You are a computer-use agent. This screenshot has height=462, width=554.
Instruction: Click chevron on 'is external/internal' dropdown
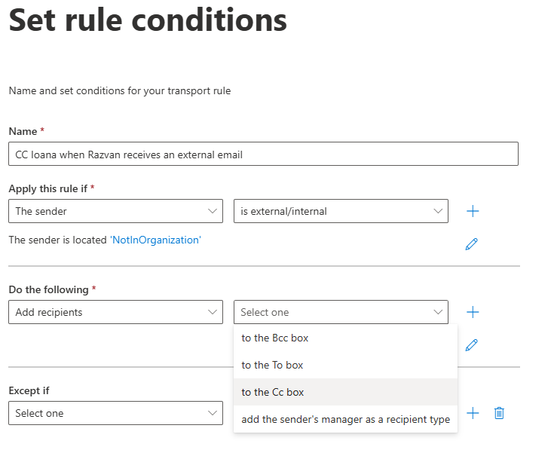438,211
